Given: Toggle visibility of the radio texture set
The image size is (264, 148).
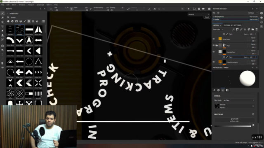Looking at the screenshot, I should coord(214,19).
